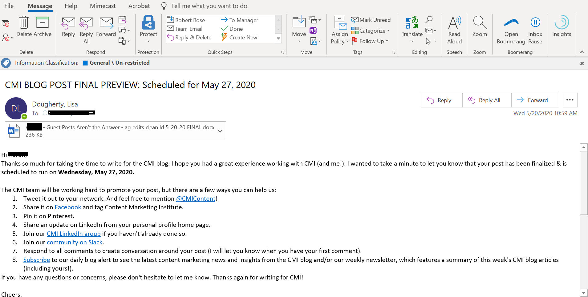
Task: Open the more actions ellipsis menu
Action: 570,100
